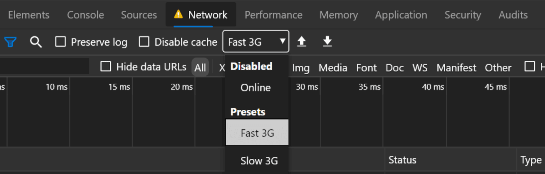
Task: Open the Performance tab
Action: point(273,15)
